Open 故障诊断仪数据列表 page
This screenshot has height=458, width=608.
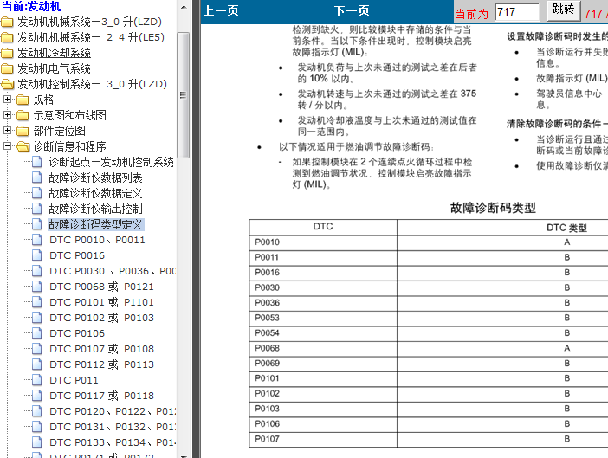click(95, 177)
